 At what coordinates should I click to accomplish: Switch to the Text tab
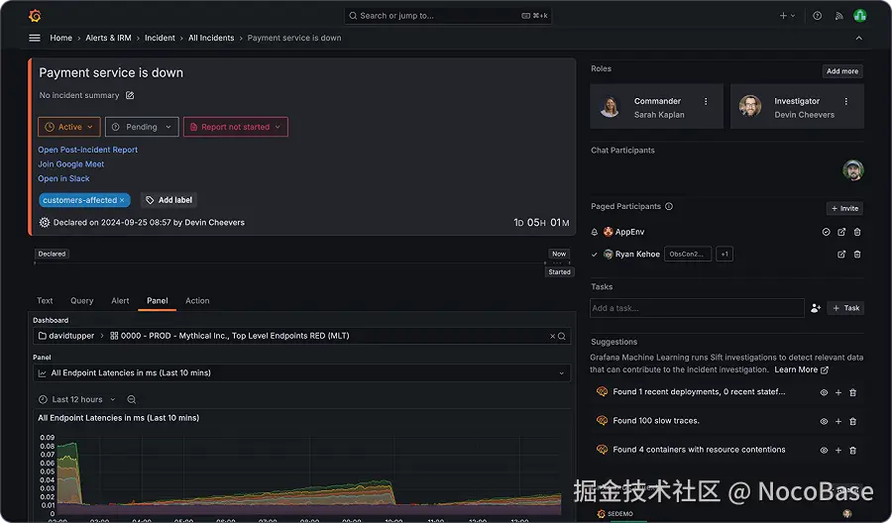[45, 301]
